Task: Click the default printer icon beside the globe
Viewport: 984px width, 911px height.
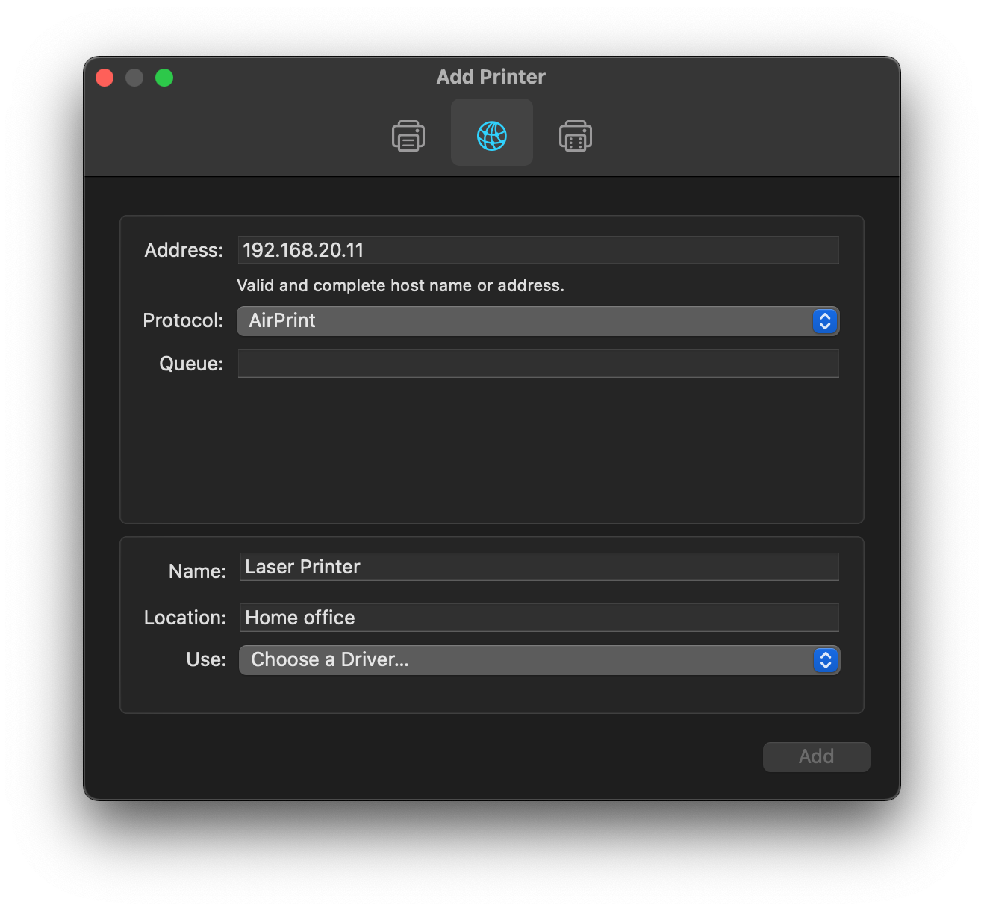Action: click(x=407, y=134)
